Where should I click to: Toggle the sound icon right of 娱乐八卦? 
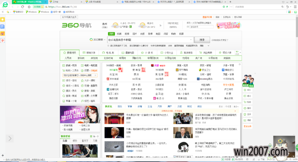pyautogui.click(x=237, y=52)
